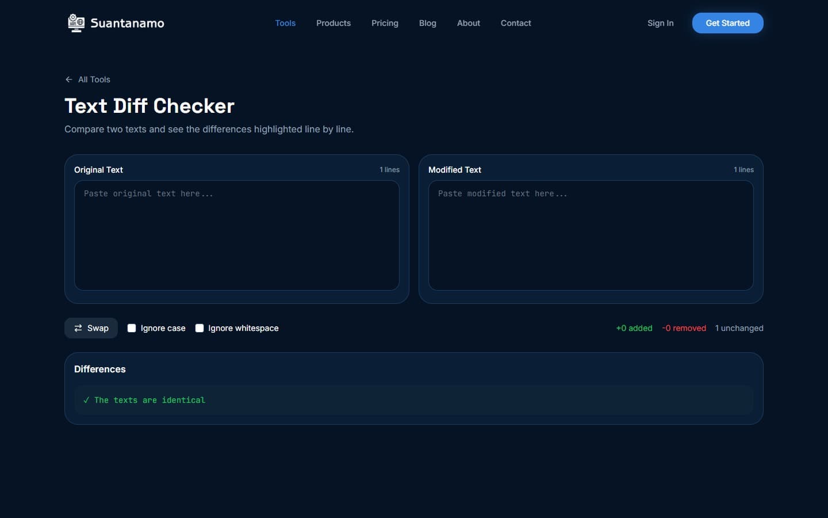Screen dimensions: 828x518
Task: Click the texts are identical result row
Action: [x=413, y=400]
